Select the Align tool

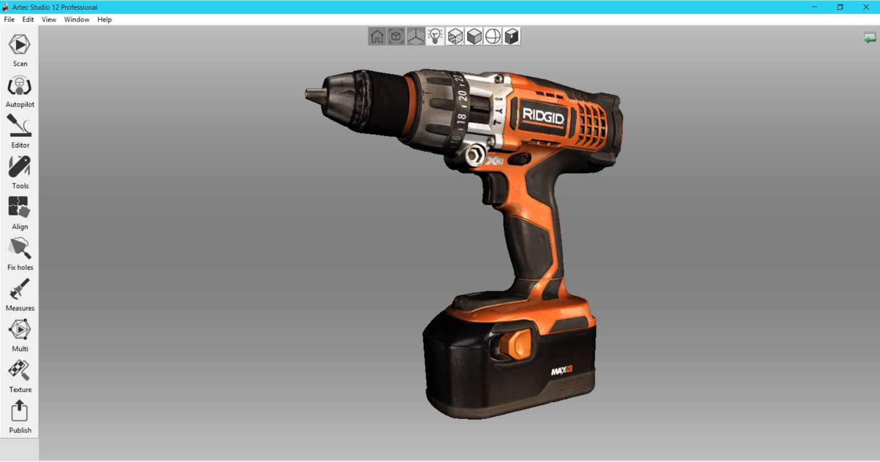(x=20, y=213)
